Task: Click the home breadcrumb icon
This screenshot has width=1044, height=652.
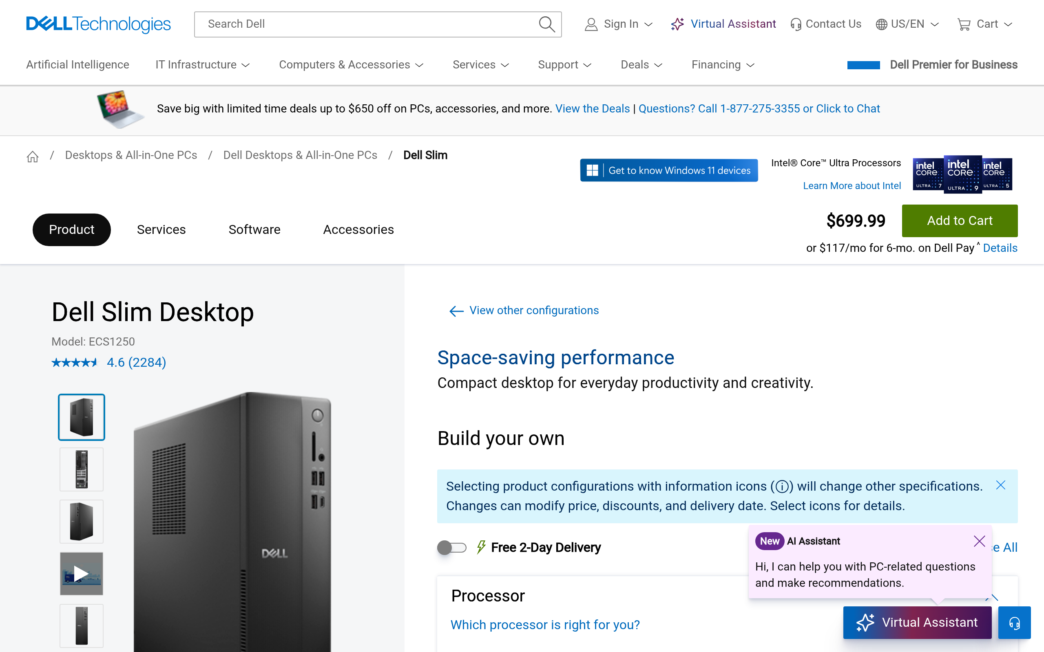Action: click(x=32, y=156)
